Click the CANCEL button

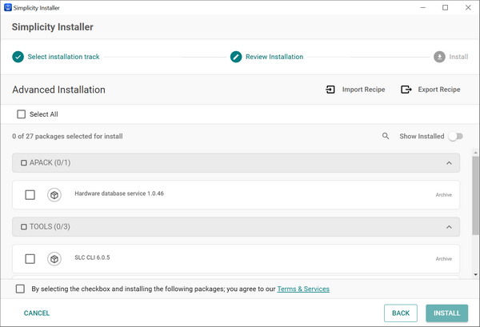coord(37,313)
